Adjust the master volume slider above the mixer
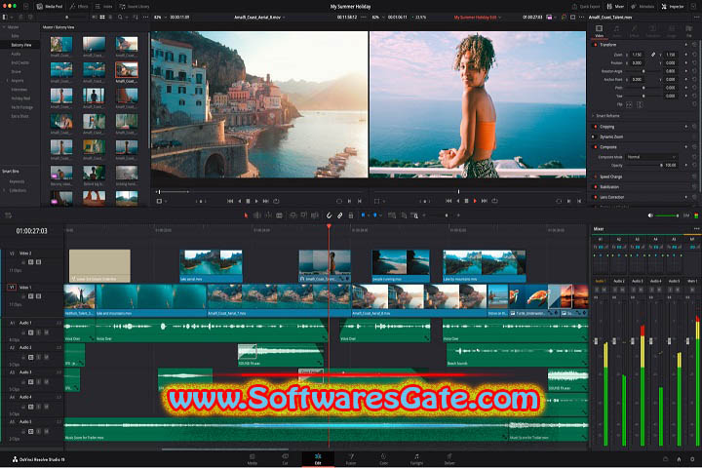Screen dimensions: 702x468 coord(666,215)
